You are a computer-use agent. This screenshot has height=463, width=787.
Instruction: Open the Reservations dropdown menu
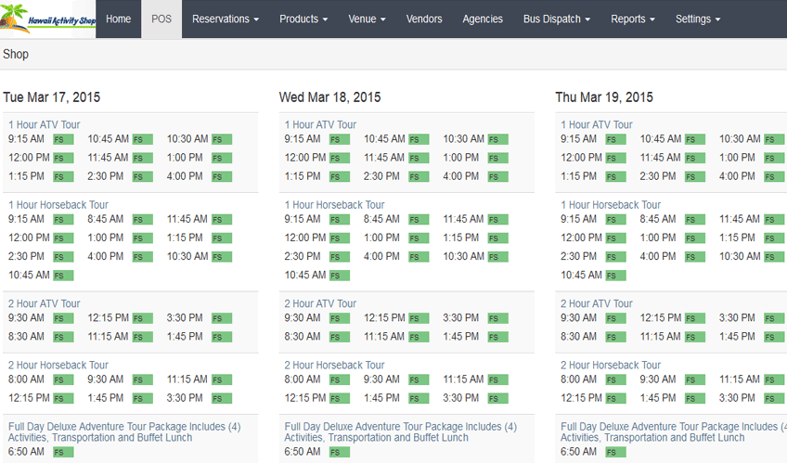pyautogui.click(x=226, y=19)
